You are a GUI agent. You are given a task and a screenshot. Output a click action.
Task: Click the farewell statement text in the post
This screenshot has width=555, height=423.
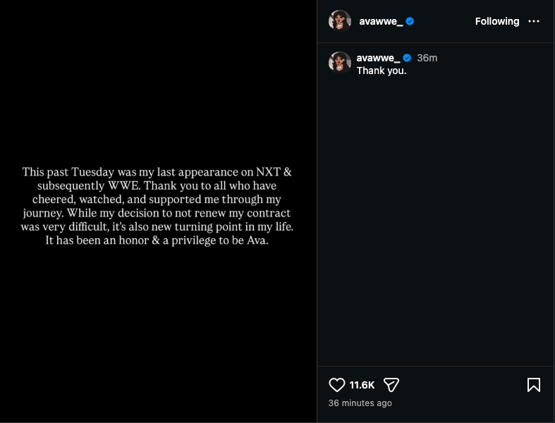tap(157, 206)
